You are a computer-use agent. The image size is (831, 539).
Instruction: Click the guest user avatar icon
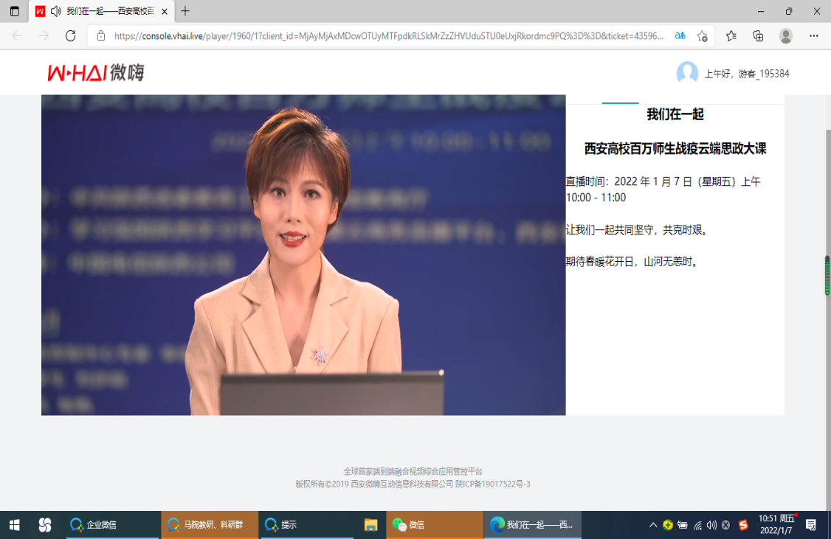click(x=687, y=73)
